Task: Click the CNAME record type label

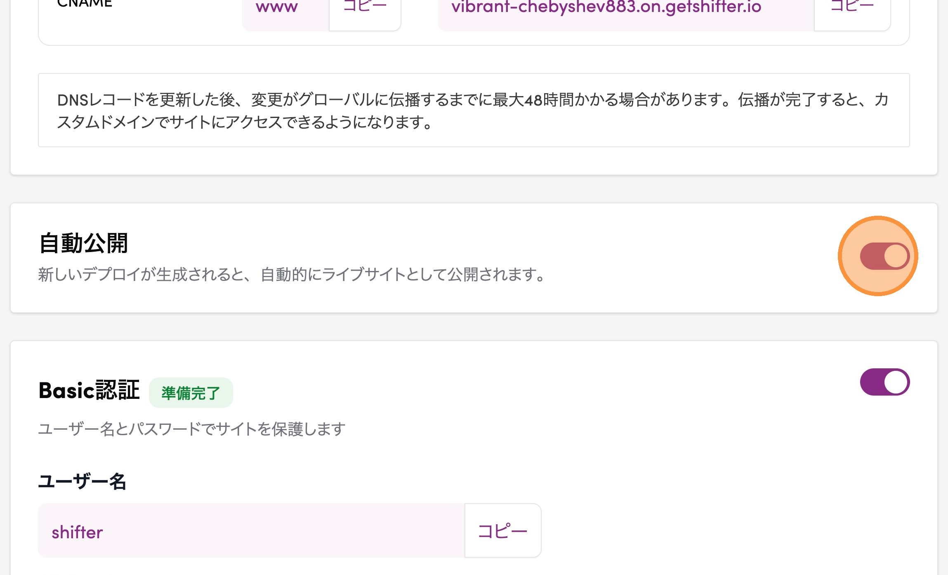Action: (85, 4)
